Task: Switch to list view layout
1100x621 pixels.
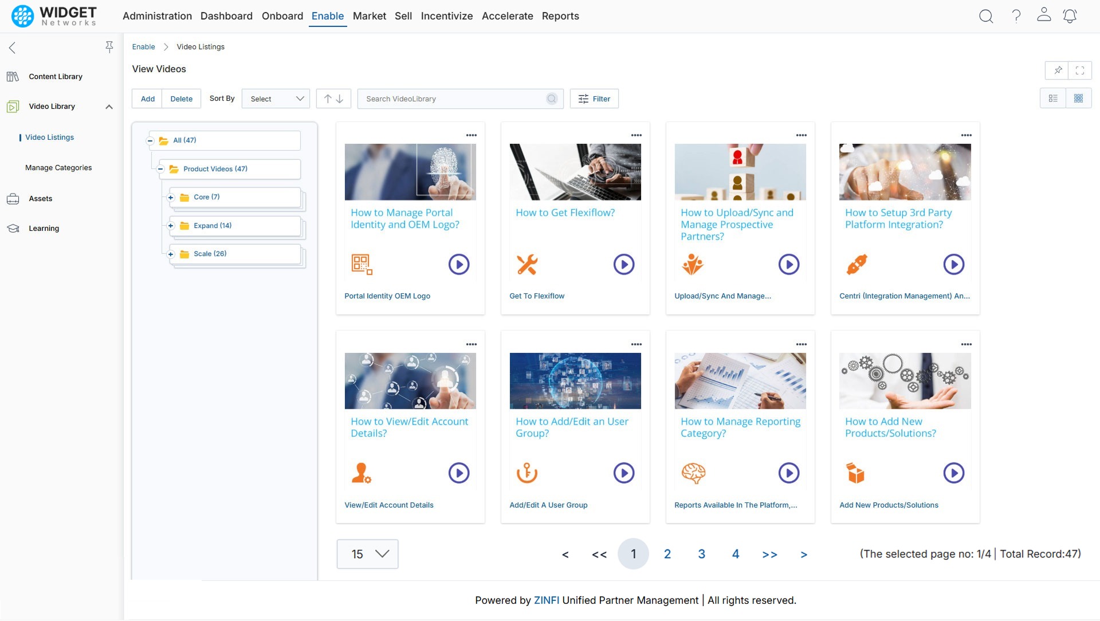Action: (x=1053, y=98)
